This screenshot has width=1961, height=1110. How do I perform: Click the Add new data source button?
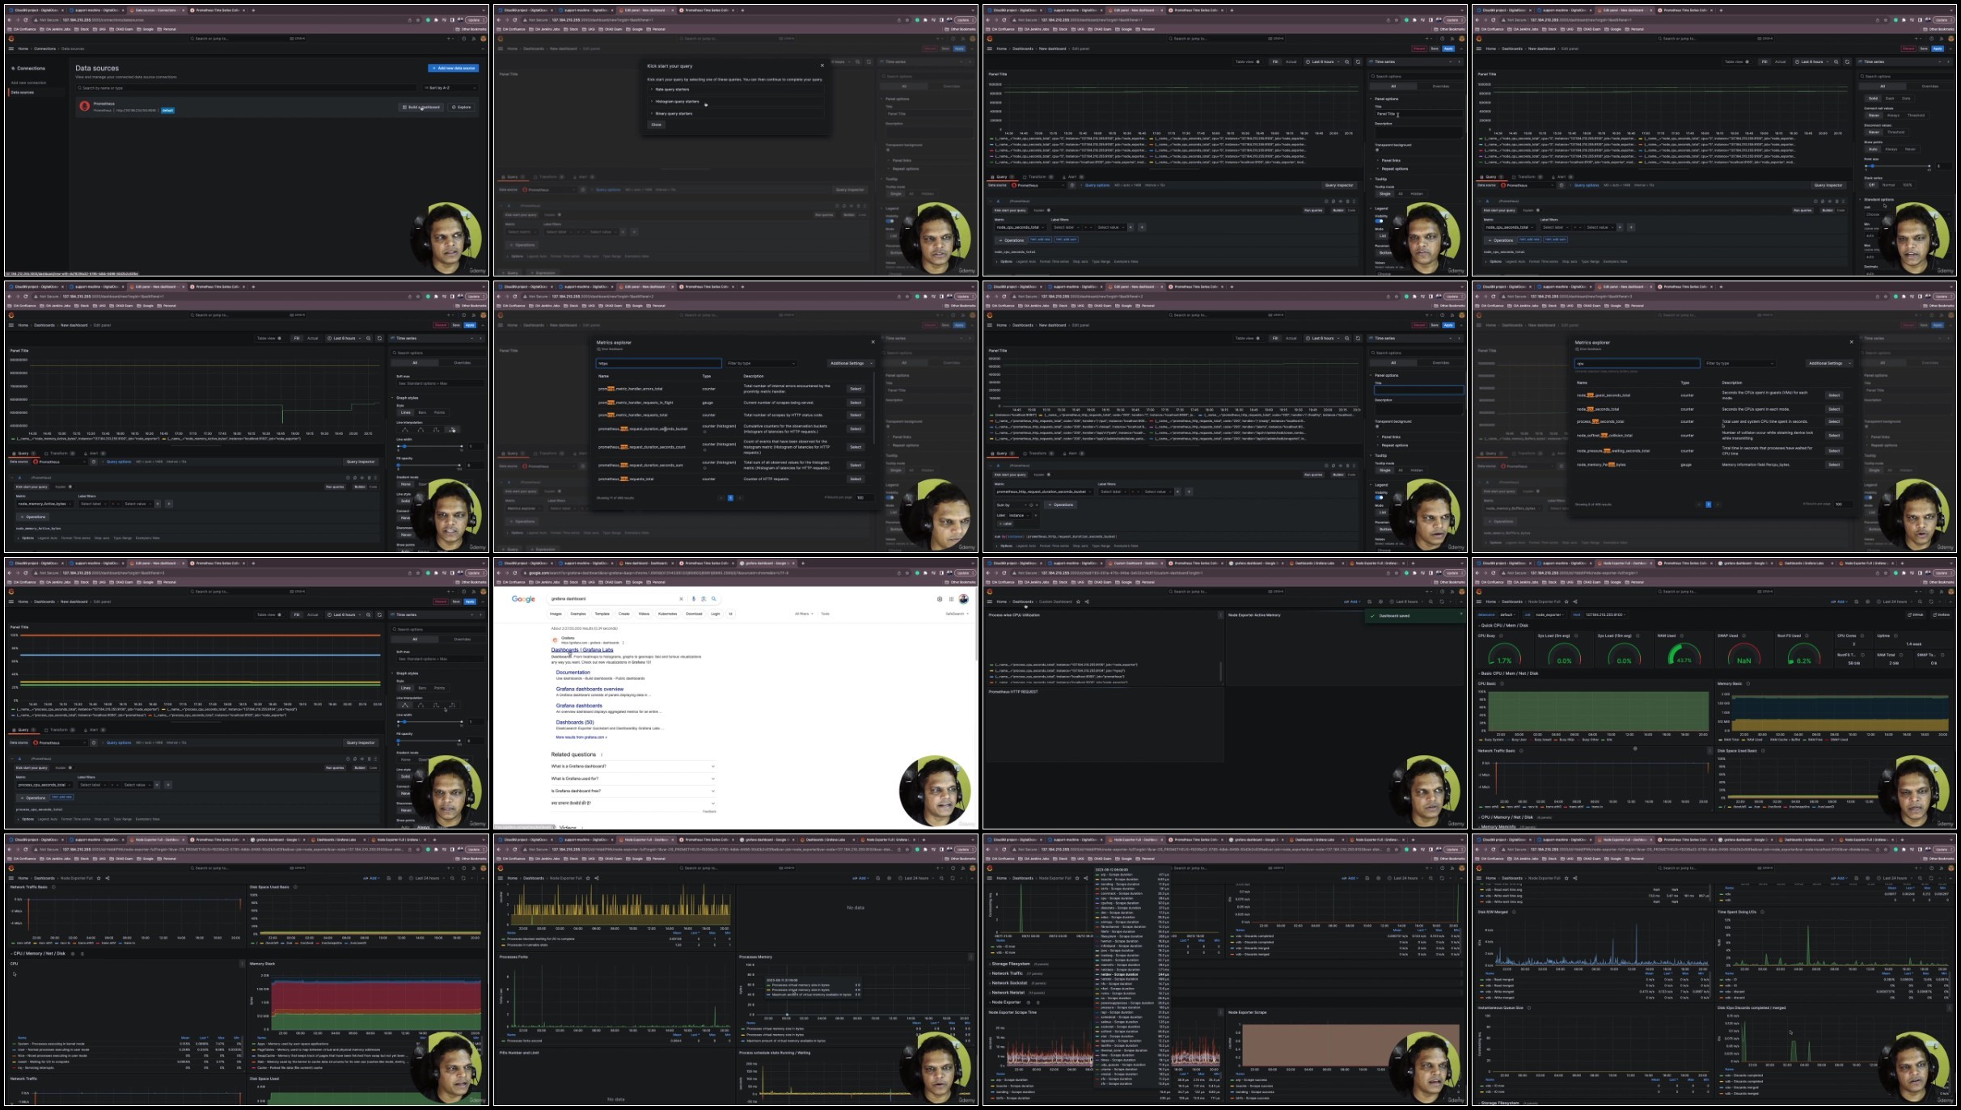pos(454,68)
